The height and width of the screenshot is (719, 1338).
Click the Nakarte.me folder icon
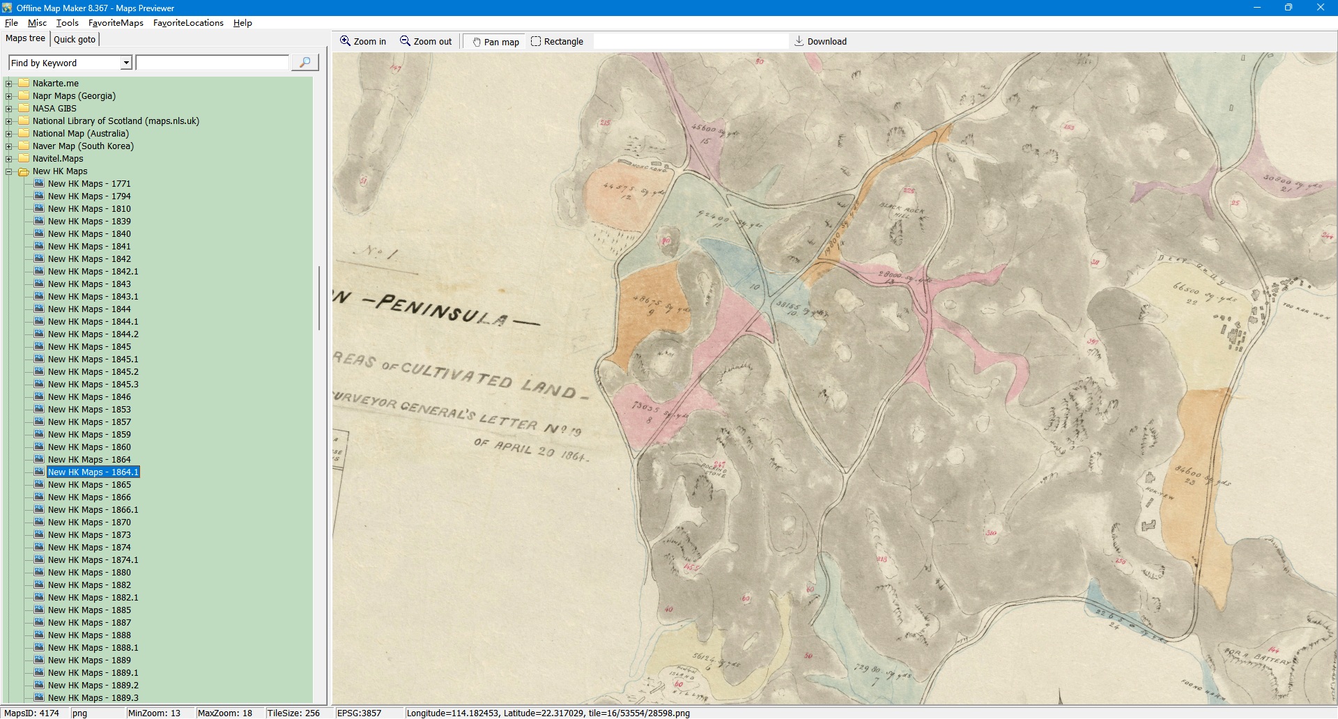24,84
